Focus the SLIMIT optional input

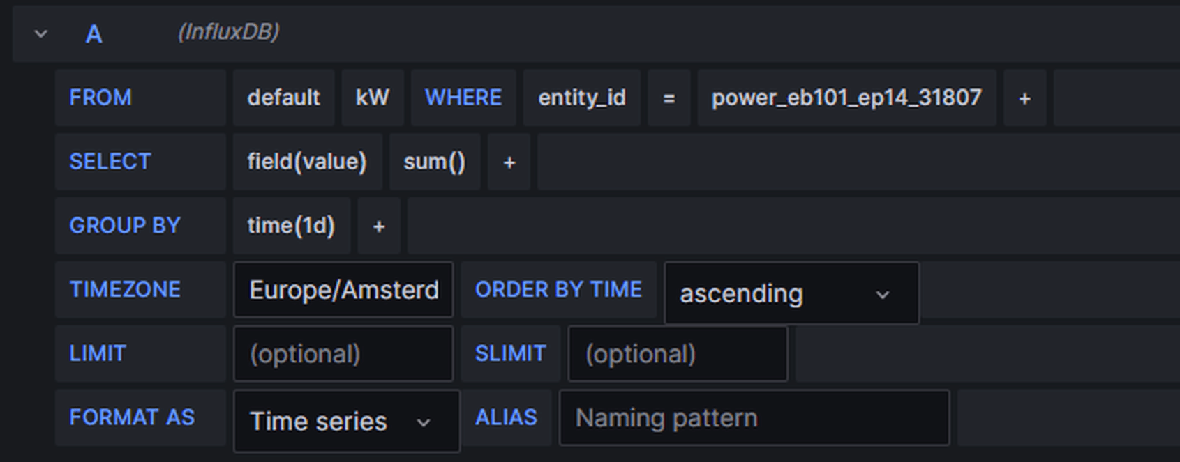pyautogui.click(x=677, y=354)
